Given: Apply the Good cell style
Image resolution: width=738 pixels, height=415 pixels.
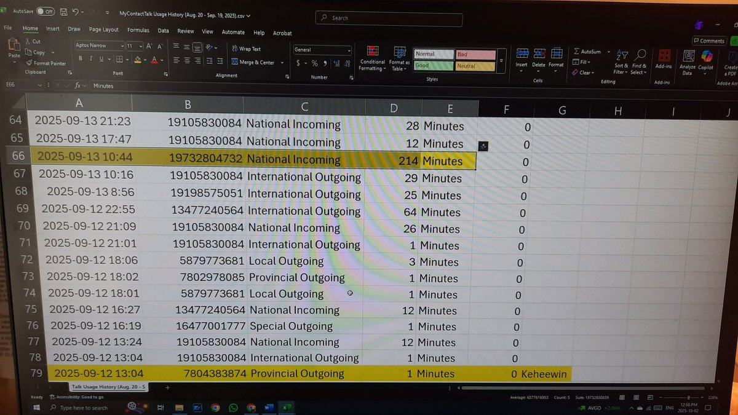Looking at the screenshot, I should (x=434, y=65).
